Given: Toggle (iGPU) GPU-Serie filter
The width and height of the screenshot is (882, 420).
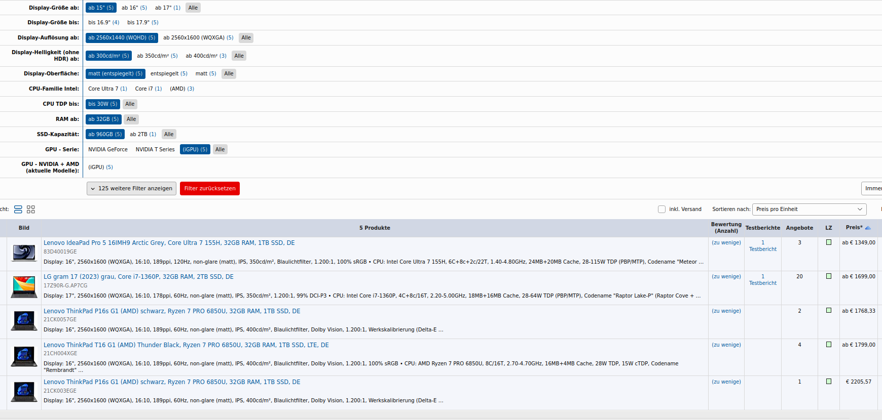Looking at the screenshot, I should pyautogui.click(x=195, y=149).
